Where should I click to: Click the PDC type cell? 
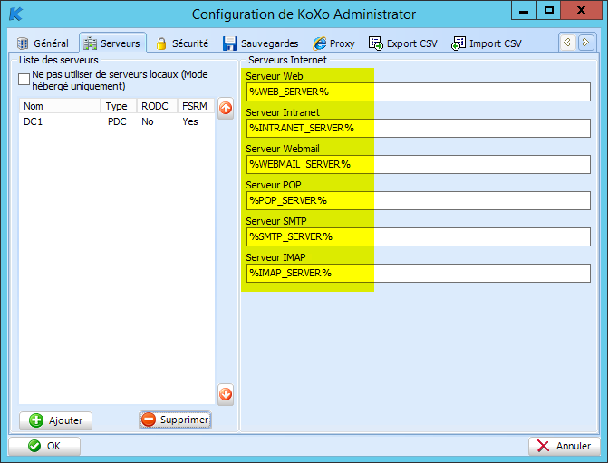point(117,121)
